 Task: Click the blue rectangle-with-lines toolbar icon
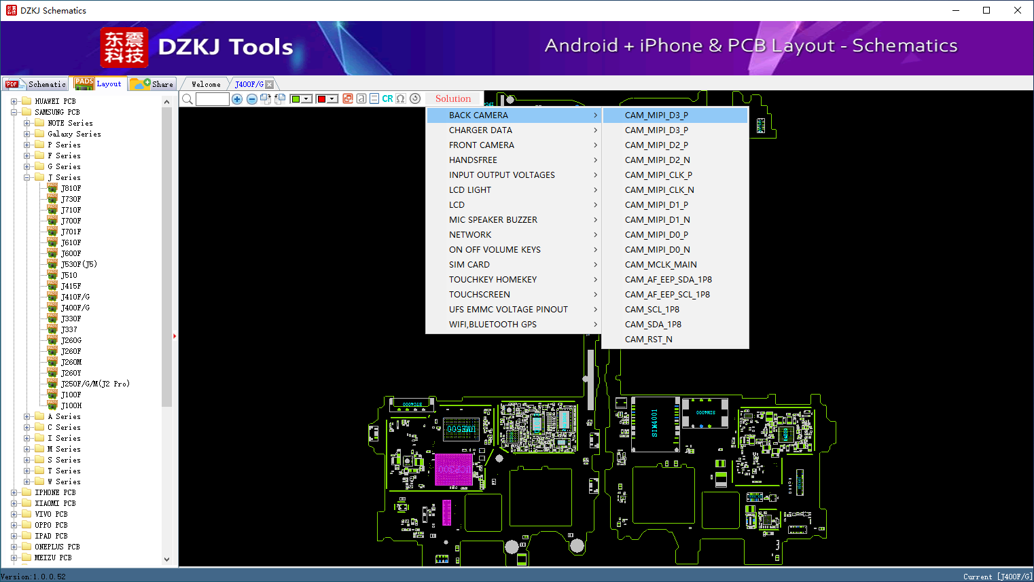tap(374, 98)
